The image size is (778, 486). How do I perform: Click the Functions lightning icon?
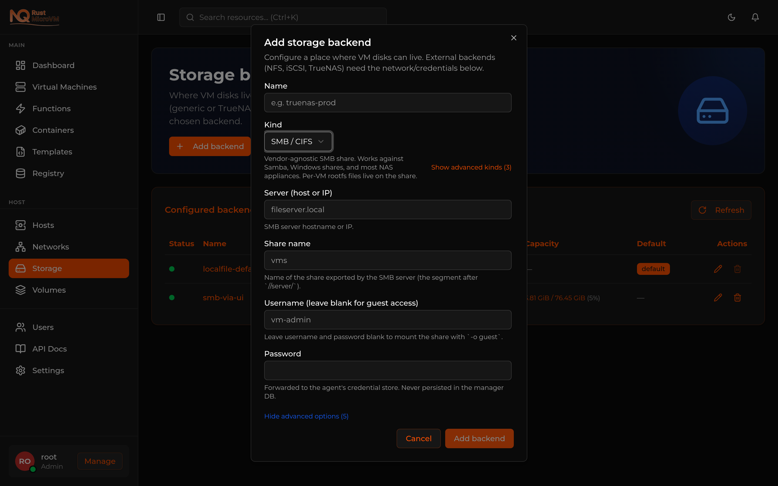point(21,109)
